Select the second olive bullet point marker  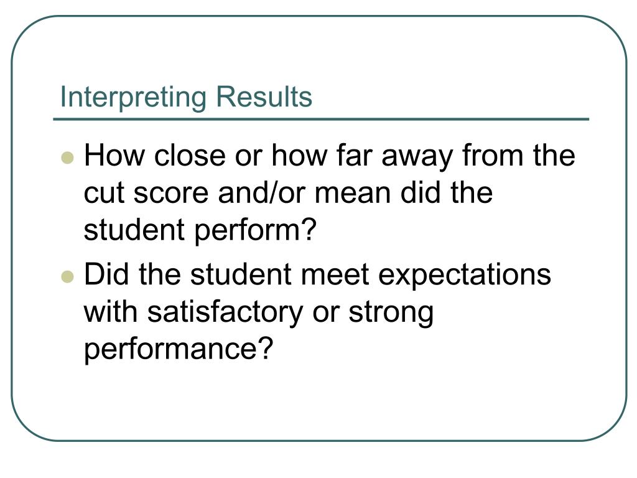tap(67, 276)
